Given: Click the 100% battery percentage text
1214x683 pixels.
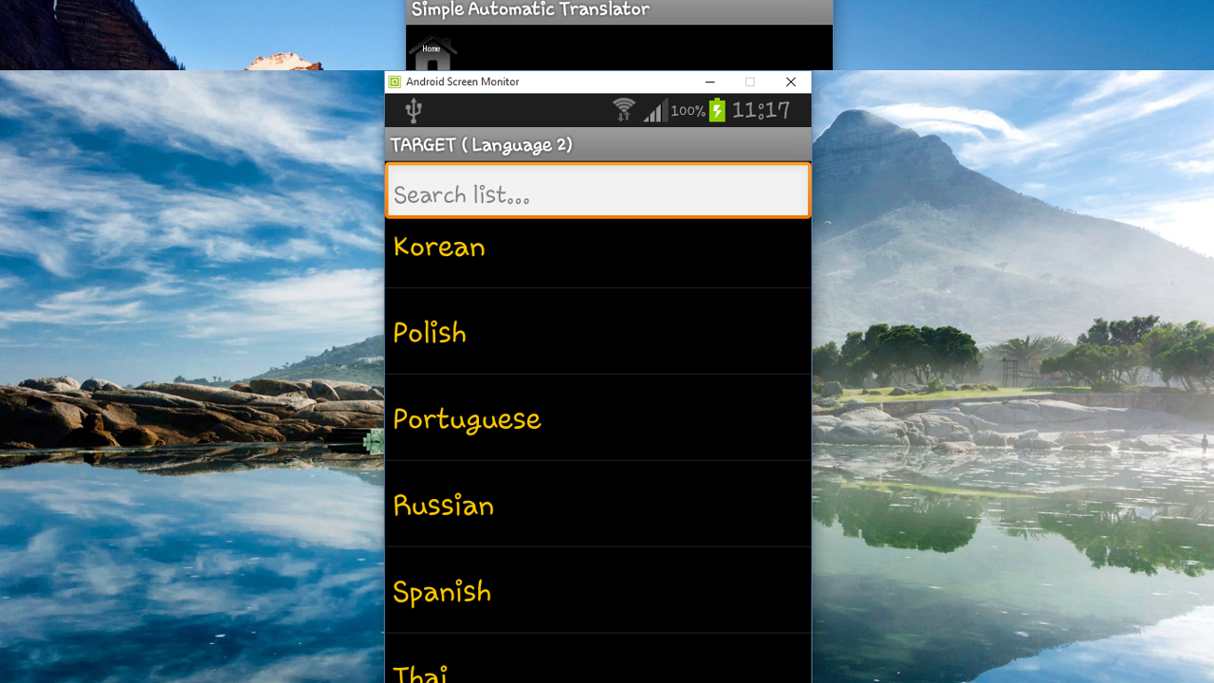Looking at the screenshot, I should [x=688, y=111].
